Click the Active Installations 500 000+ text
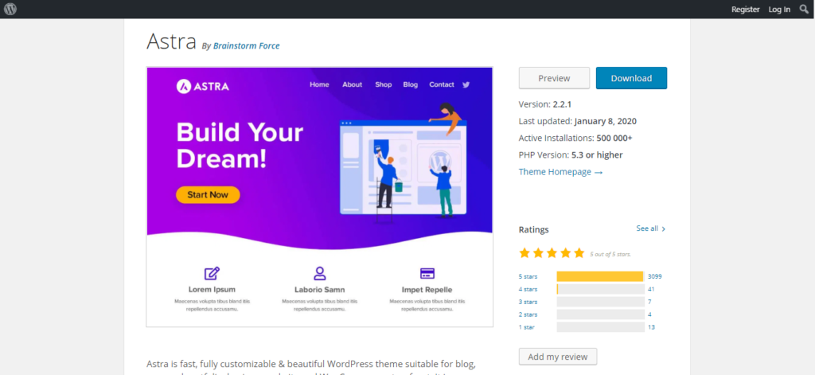815x375 pixels. (575, 138)
